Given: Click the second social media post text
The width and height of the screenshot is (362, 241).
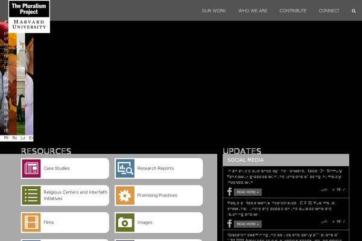Looking at the screenshot, I should click(x=281, y=208).
